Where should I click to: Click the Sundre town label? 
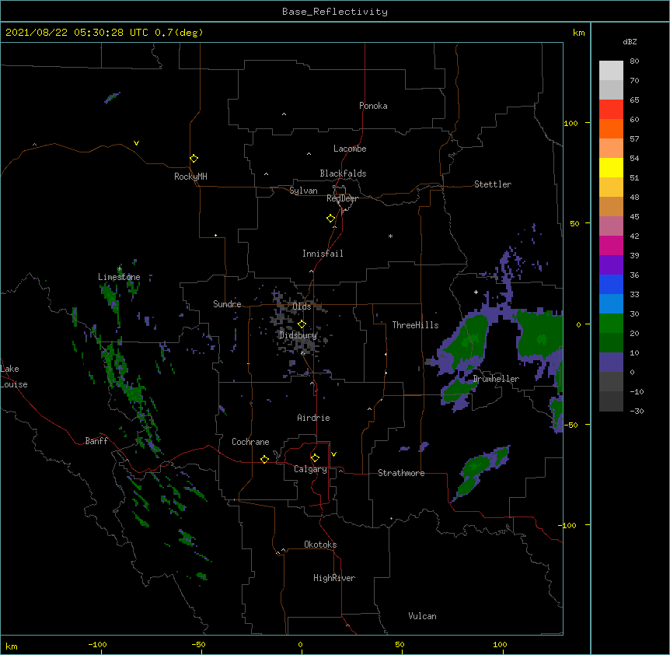227,304
